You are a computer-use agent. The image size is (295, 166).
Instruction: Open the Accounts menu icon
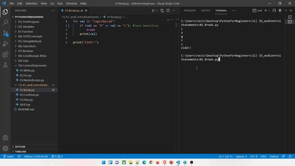(x=5, y=138)
